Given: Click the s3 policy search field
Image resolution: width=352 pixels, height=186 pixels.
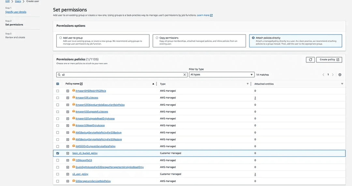Looking at the screenshot, I should [122, 74].
